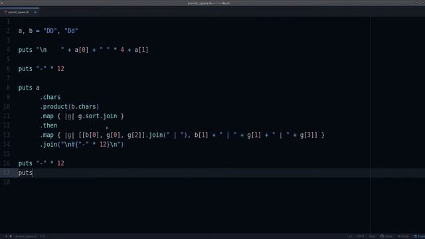Screen dimensions: 425x239
Task: Place cursor on line 17 after "puts"
Action: click(x=33, y=173)
